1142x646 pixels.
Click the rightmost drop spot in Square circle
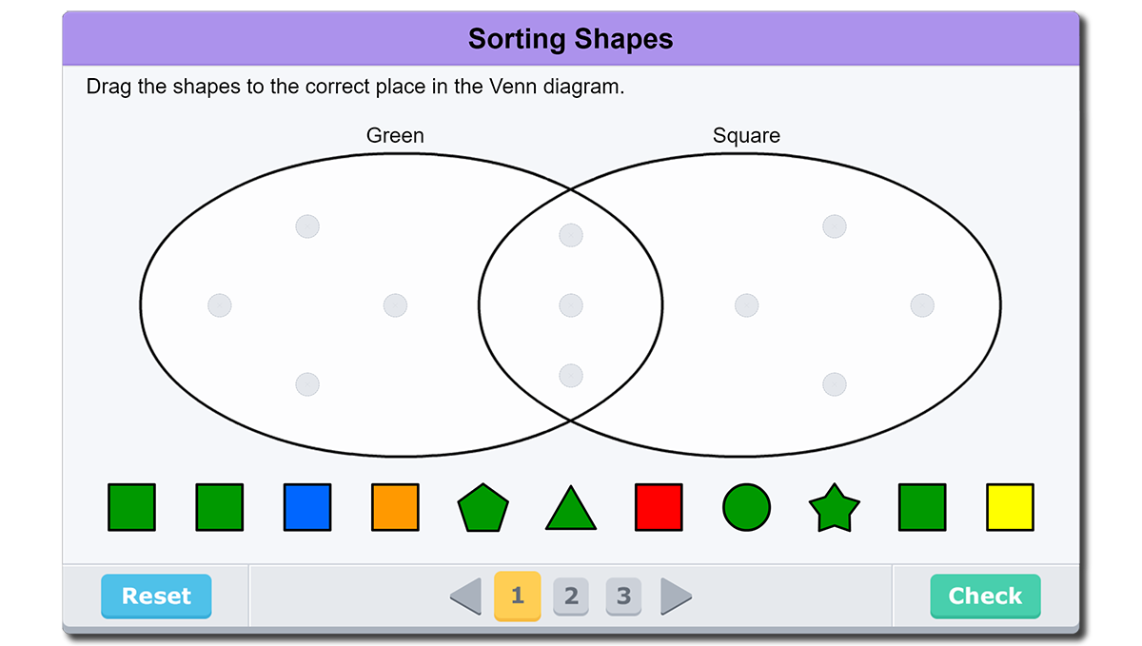coord(922,305)
